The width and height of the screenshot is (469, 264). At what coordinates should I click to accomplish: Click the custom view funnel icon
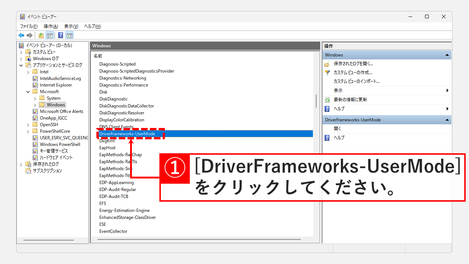tap(327, 73)
